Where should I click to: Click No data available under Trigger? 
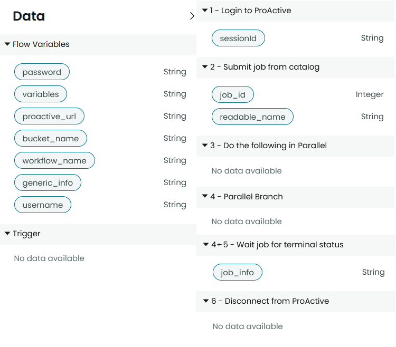pyautogui.click(x=49, y=258)
